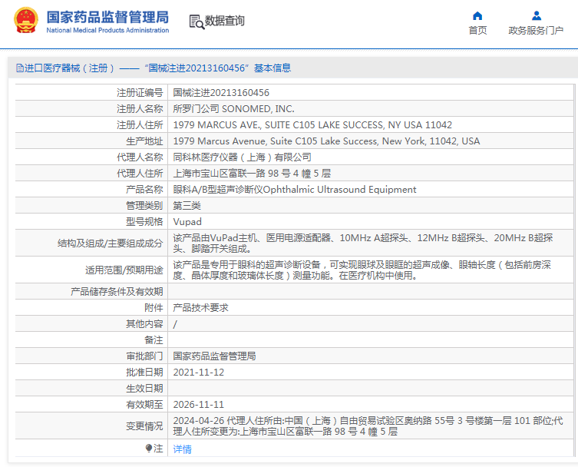The image size is (578, 467).
Task: Click 国家药品监督管理局 header title
Action: tap(107, 17)
